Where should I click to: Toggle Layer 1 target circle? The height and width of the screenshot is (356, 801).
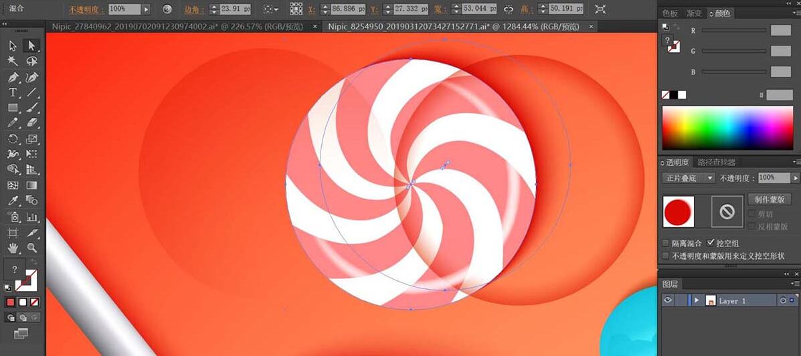click(x=783, y=301)
